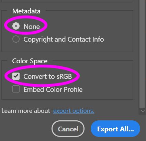Screen dimensions: 146x141
Task: Click the None label text
Action: click(32, 26)
